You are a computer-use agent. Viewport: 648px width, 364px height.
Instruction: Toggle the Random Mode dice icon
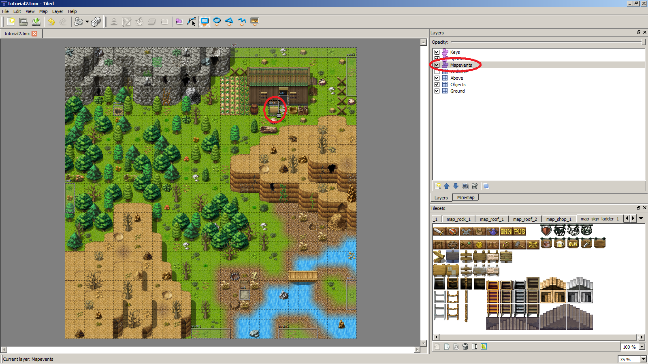pos(96,21)
